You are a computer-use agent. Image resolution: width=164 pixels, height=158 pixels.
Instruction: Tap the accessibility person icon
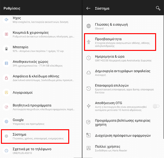pyautogui.click(x=88, y=42)
